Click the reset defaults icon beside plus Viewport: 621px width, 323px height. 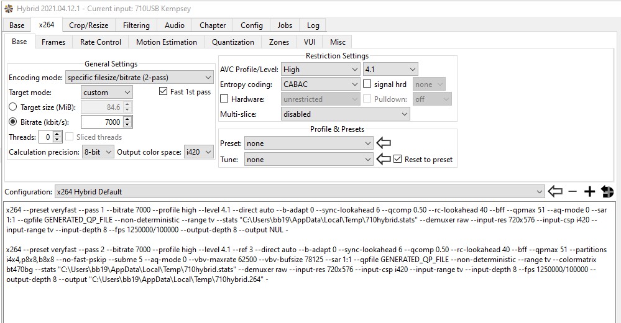(607, 191)
